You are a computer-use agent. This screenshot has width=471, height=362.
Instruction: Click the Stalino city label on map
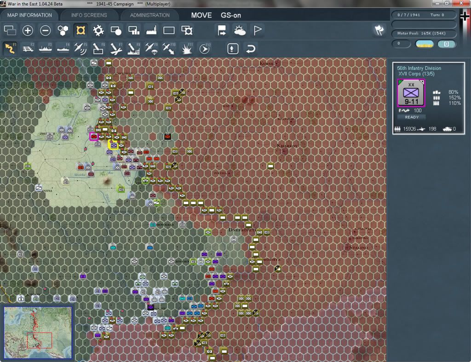pyautogui.click(x=358, y=247)
